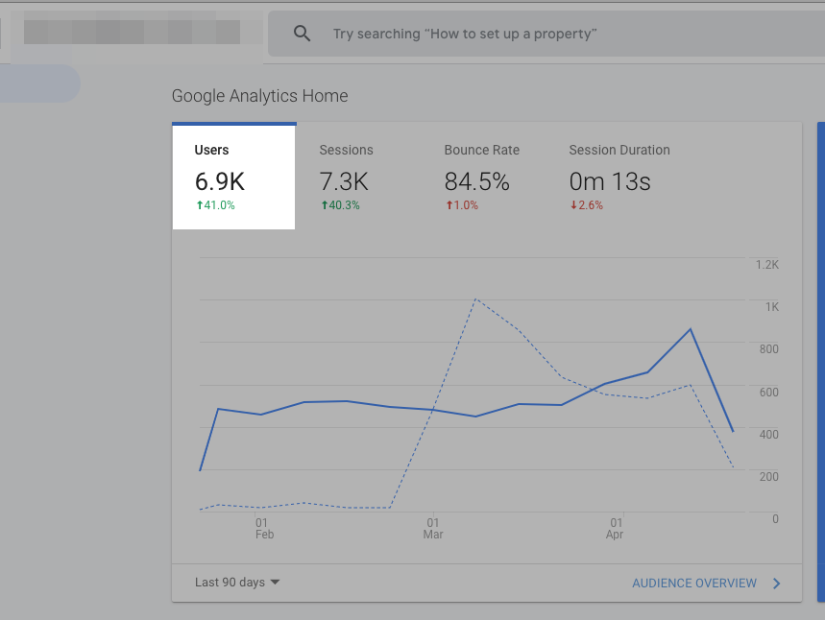Click the 41.0% users change value
The width and height of the screenshot is (825, 620).
click(216, 205)
